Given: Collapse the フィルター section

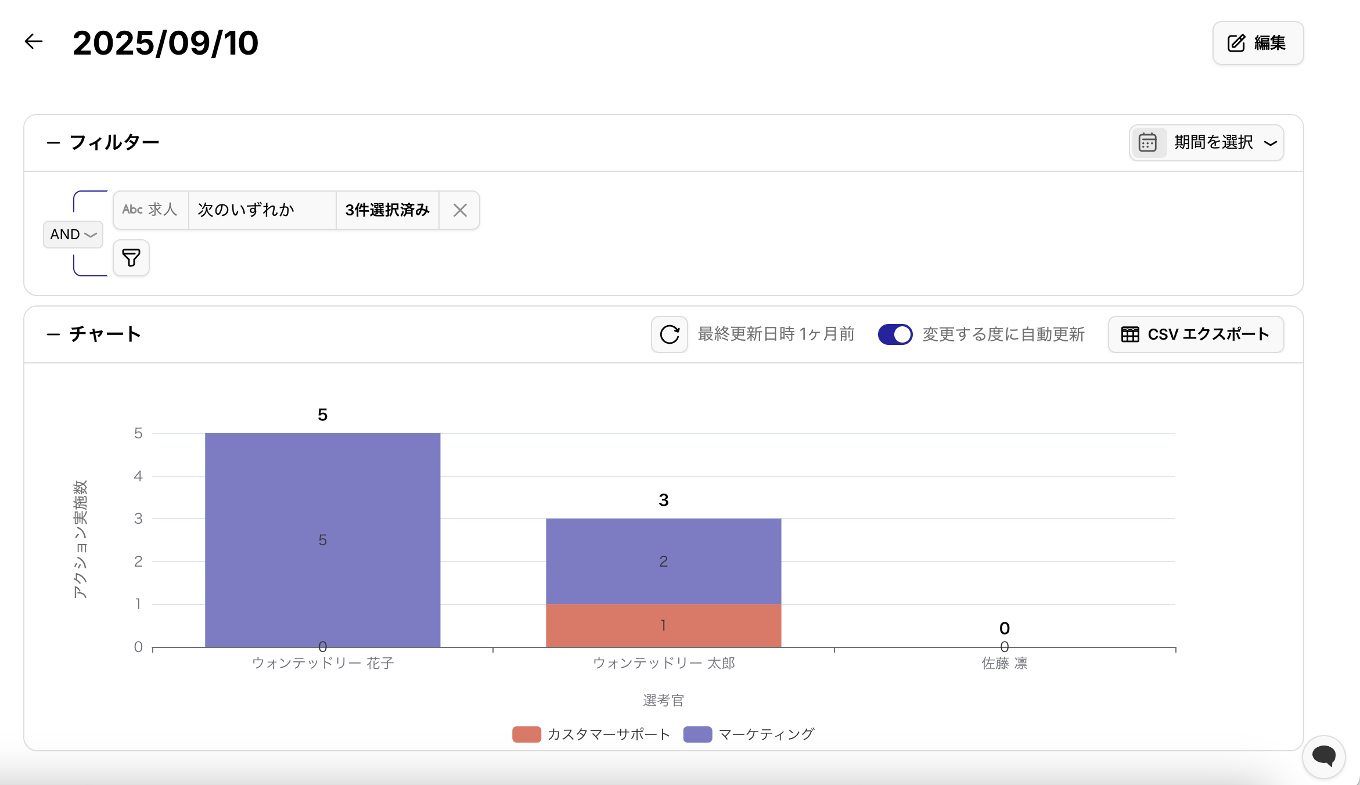Looking at the screenshot, I should click(53, 143).
